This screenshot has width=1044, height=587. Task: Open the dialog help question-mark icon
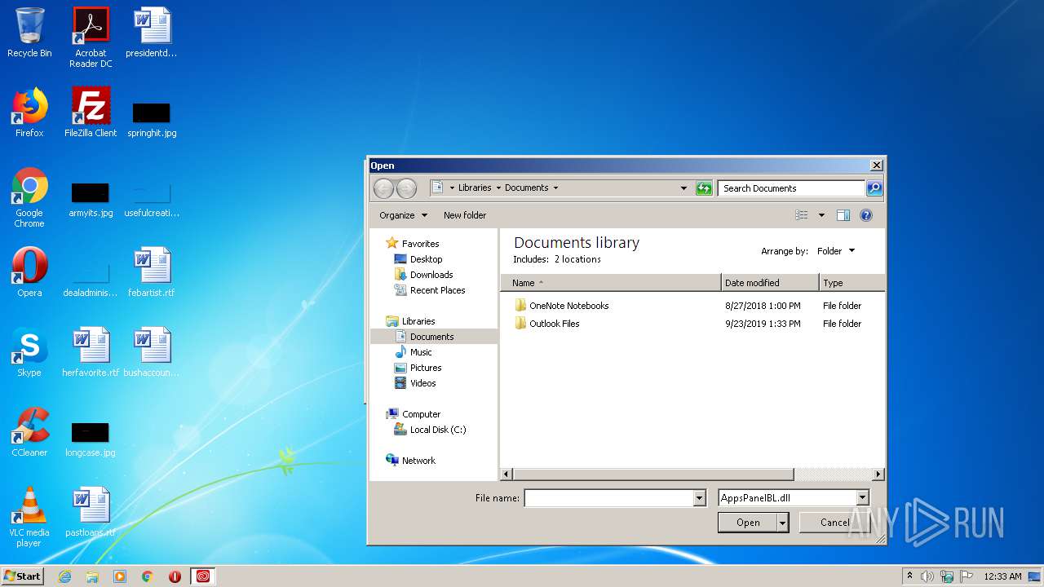point(866,215)
